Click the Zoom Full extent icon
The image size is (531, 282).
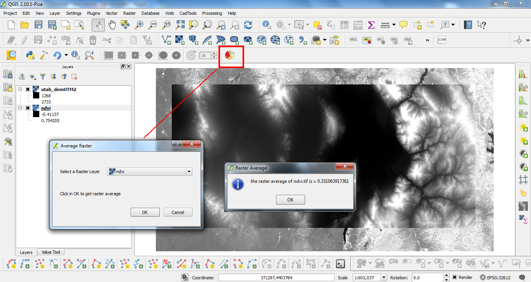pyautogui.click(x=180, y=25)
